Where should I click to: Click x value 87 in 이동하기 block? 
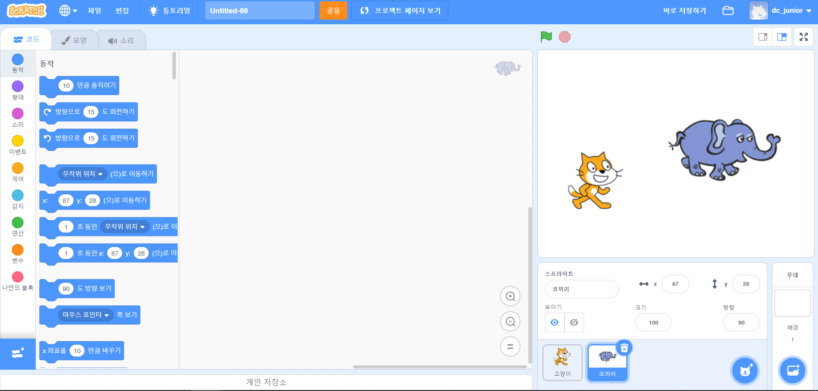(66, 200)
